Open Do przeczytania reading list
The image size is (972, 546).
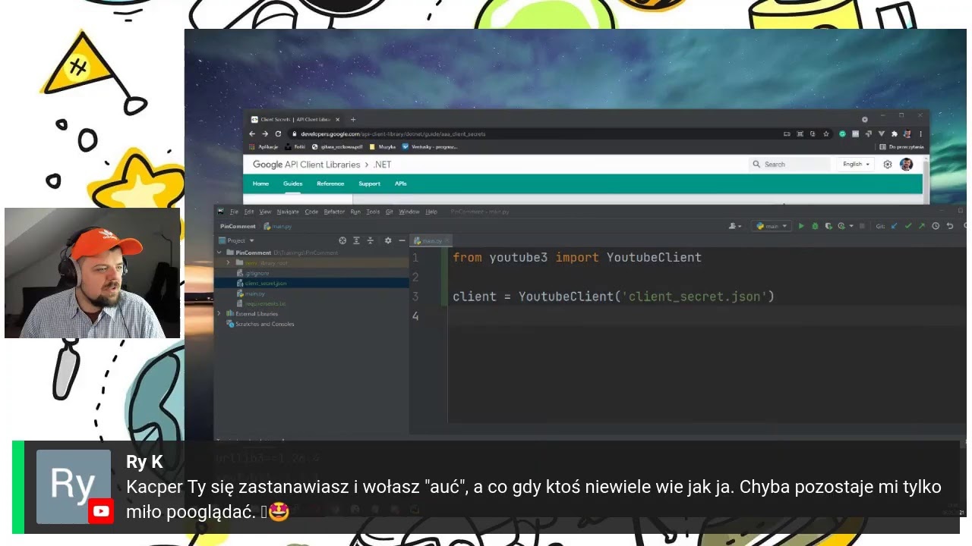901,146
